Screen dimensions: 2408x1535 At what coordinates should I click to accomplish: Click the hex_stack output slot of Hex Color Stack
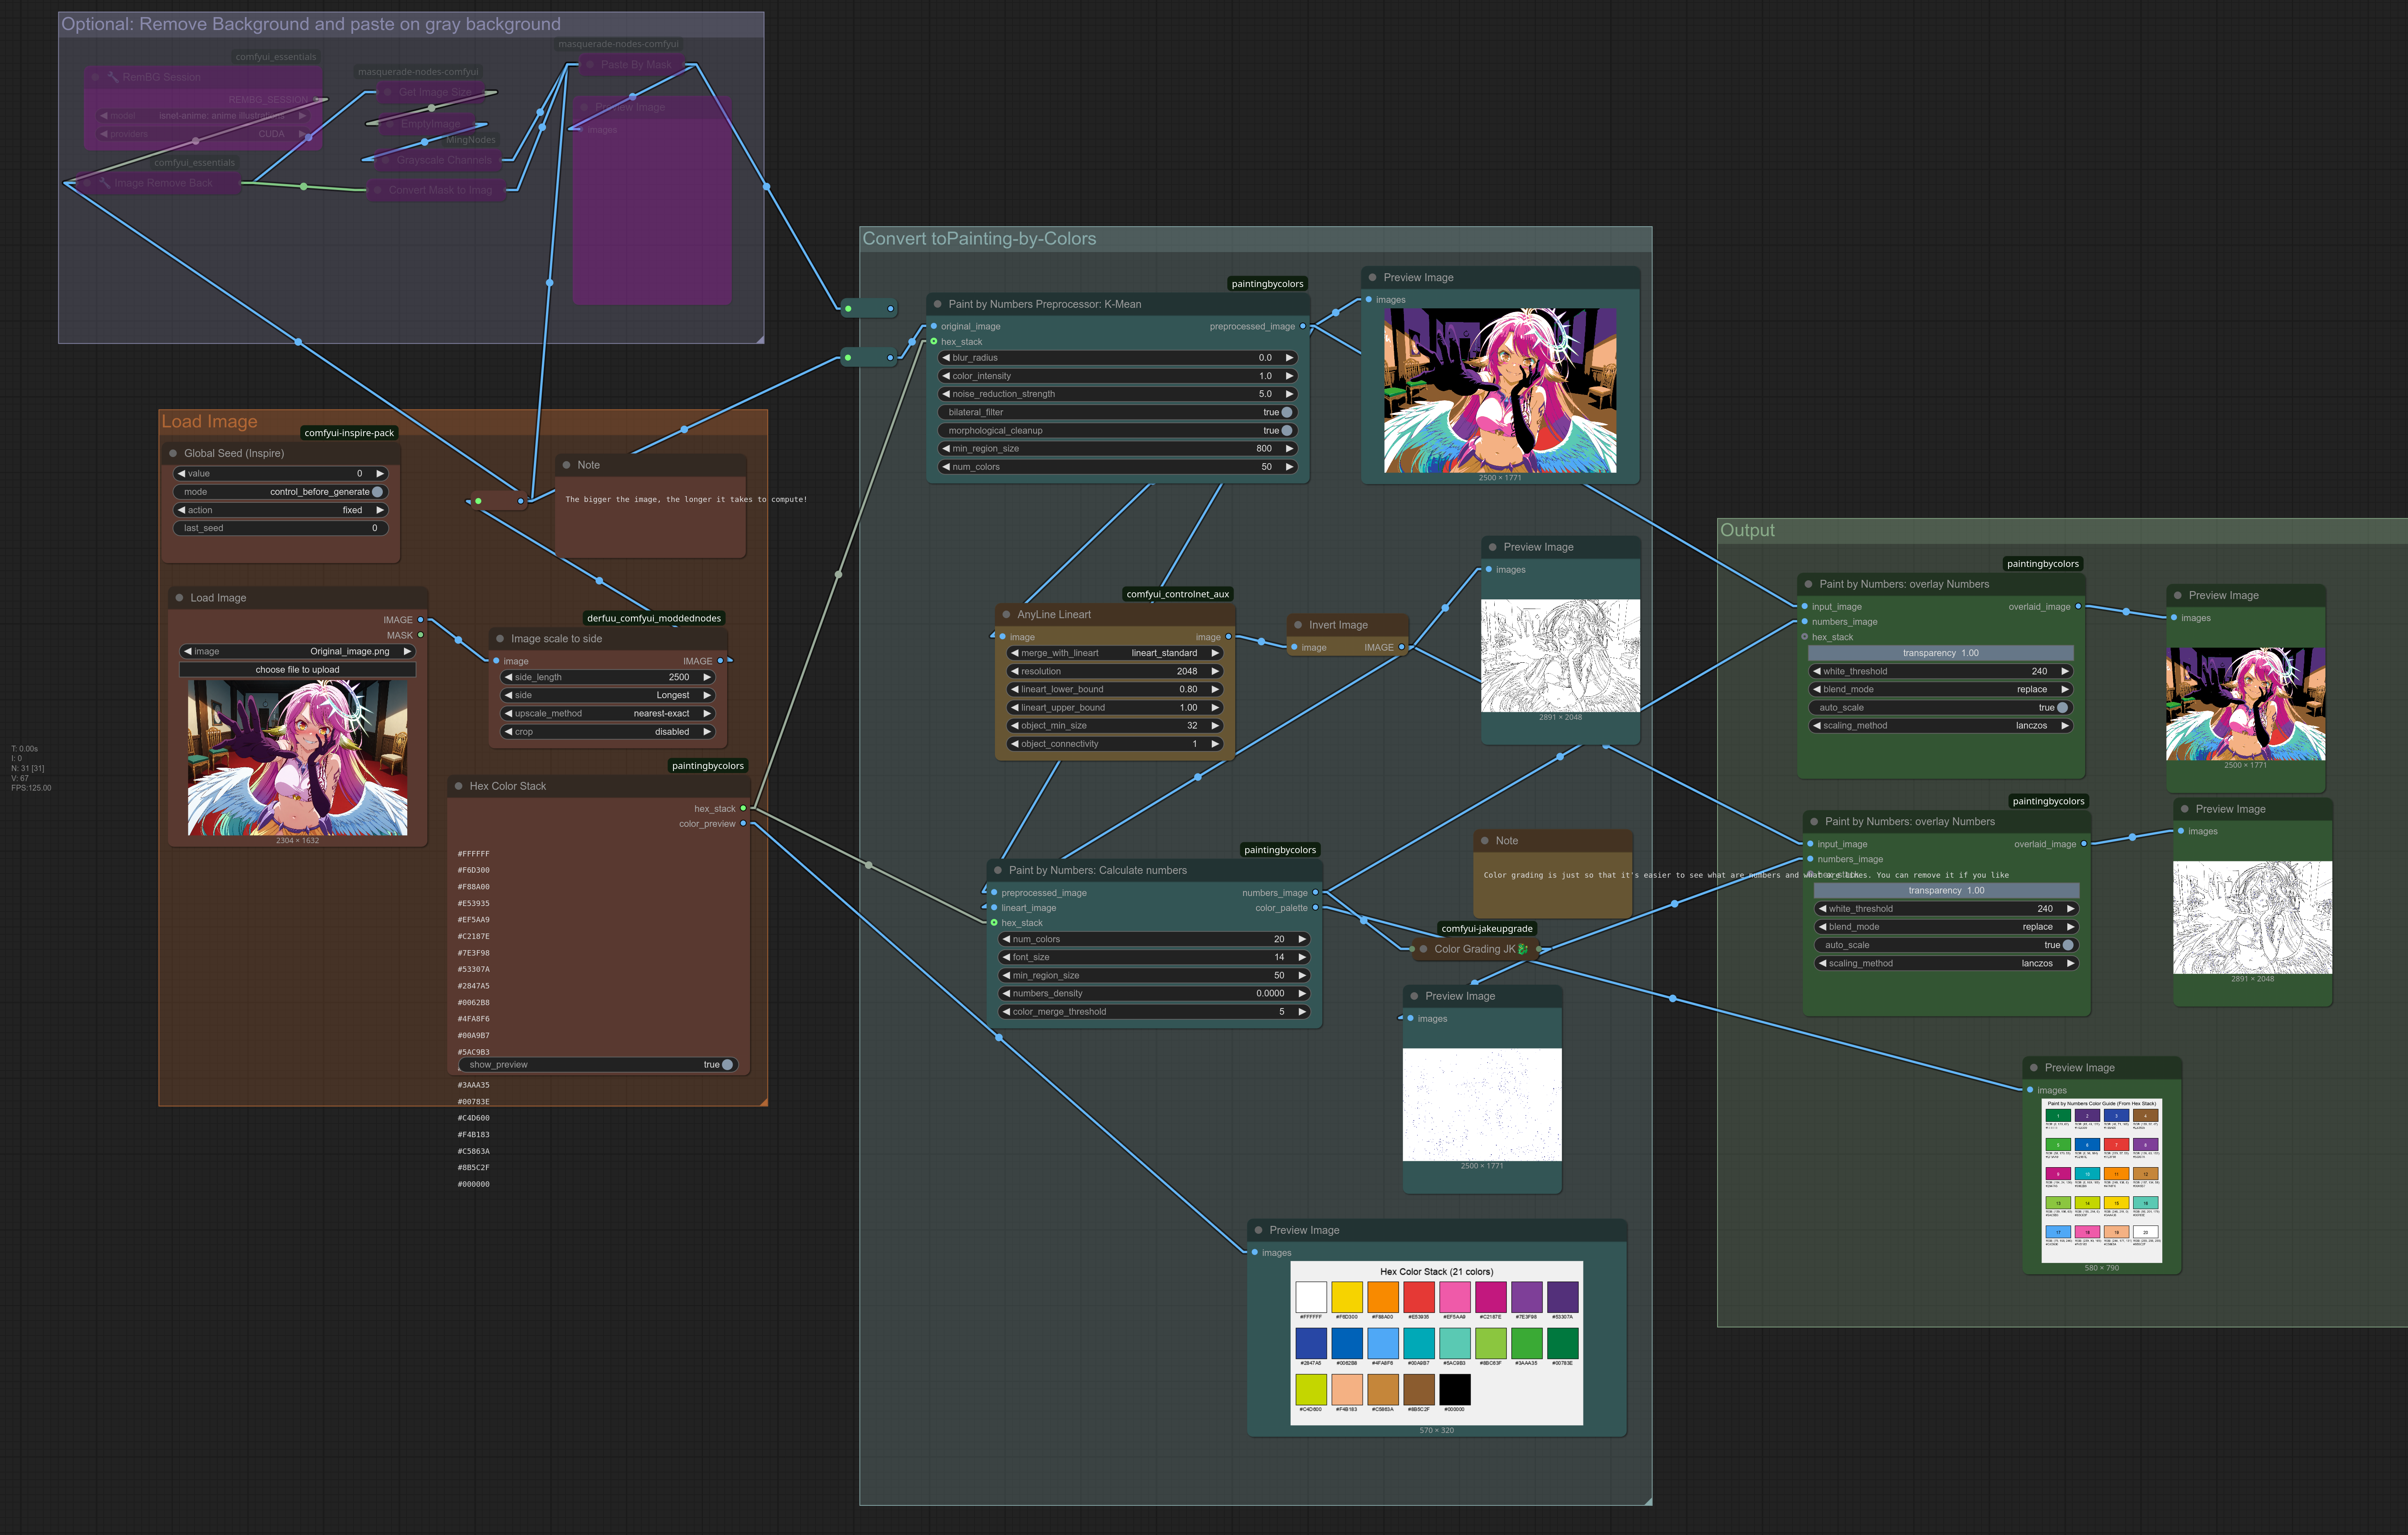pos(743,808)
